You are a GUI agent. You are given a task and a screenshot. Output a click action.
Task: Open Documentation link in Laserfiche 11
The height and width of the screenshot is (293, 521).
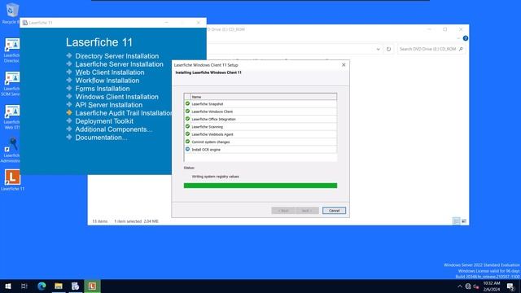101,138
